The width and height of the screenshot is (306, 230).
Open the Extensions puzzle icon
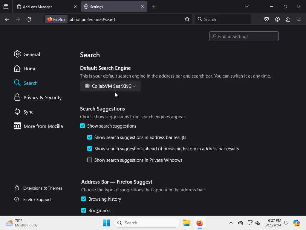coord(288,19)
